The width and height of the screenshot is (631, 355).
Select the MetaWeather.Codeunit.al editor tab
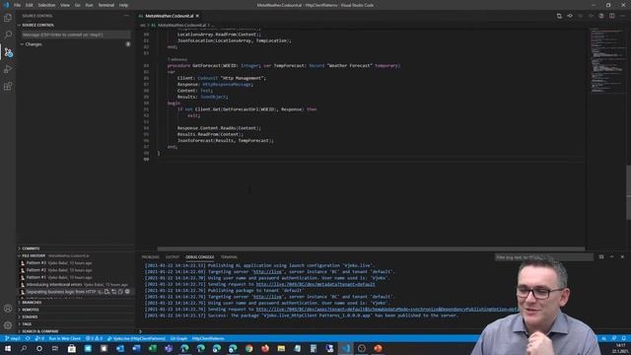click(169, 16)
